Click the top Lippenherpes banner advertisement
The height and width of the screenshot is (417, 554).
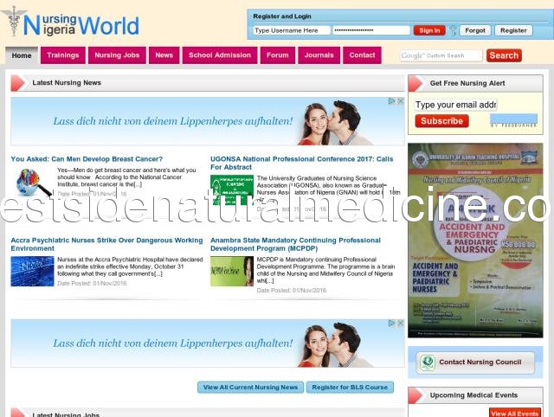(208, 121)
